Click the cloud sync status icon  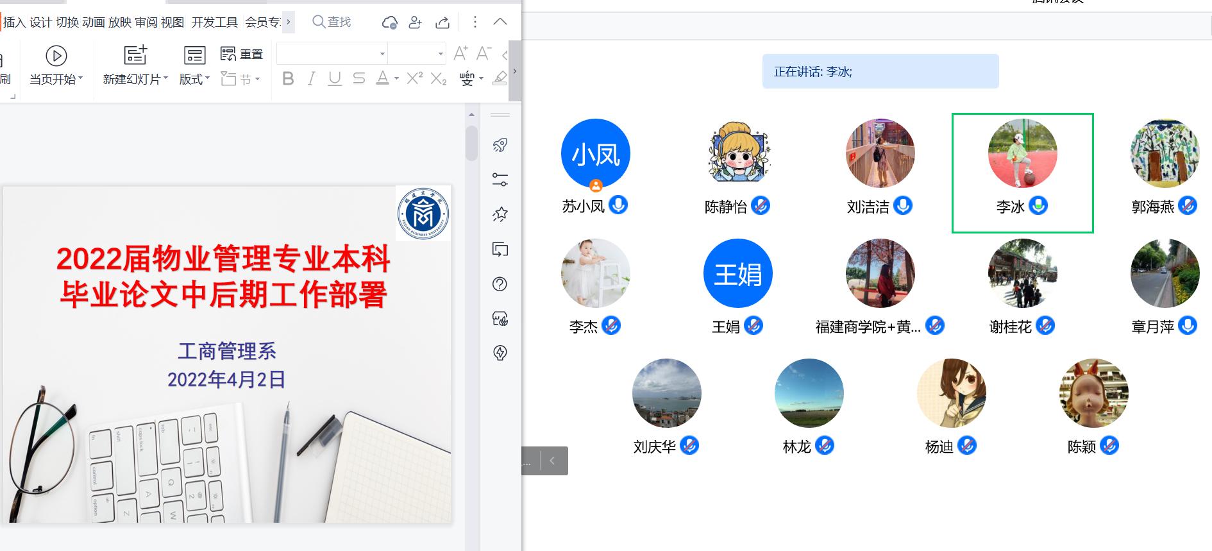click(389, 22)
